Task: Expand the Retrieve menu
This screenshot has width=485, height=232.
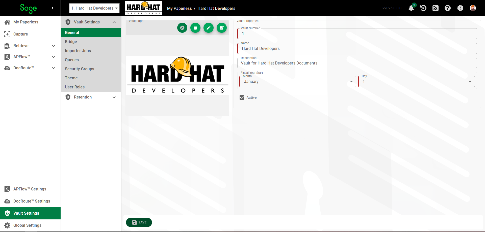Action: (30, 46)
